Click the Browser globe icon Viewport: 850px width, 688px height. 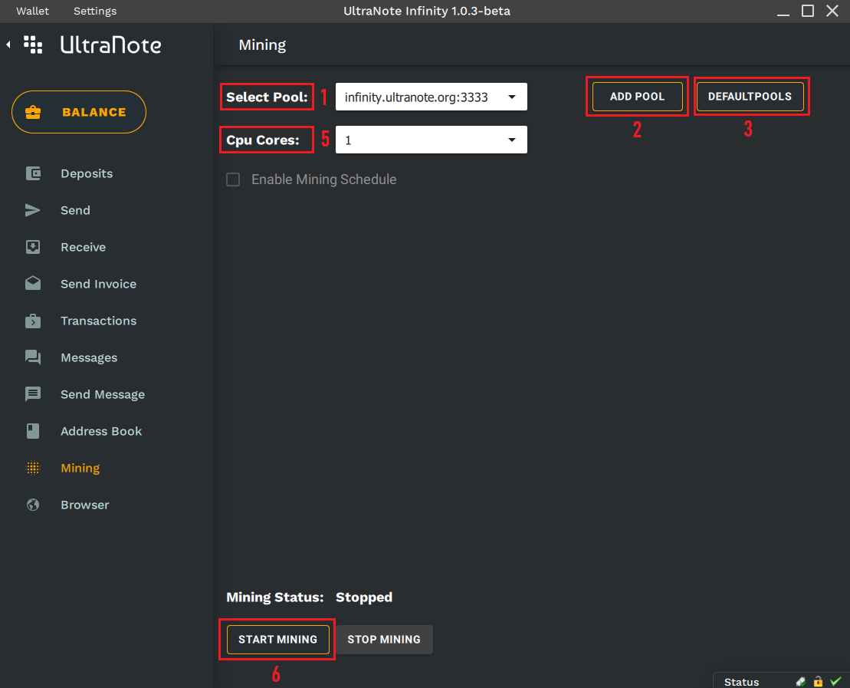(33, 505)
